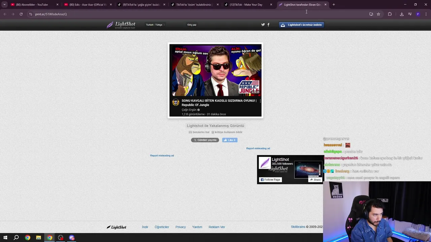Open the Reklam Ver footer link
Screen dimensions: 431x242
tap(217, 227)
